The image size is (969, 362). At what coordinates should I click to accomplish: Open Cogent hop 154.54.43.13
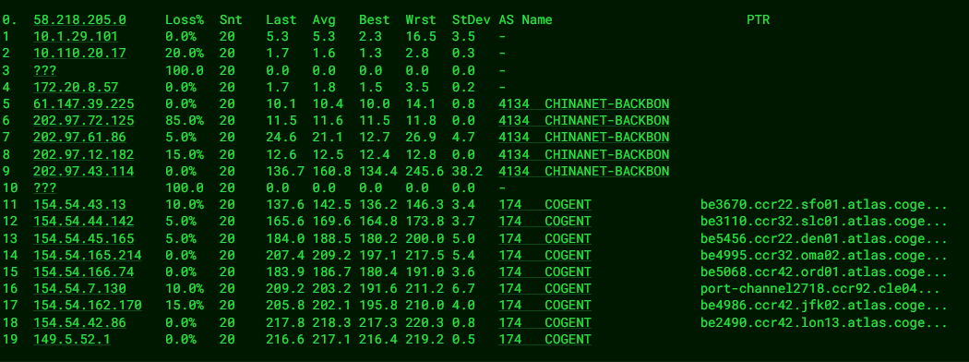pyautogui.click(x=79, y=204)
